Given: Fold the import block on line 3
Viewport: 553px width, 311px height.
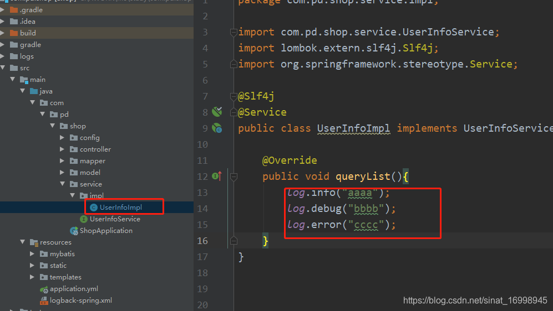Looking at the screenshot, I should click(x=233, y=32).
